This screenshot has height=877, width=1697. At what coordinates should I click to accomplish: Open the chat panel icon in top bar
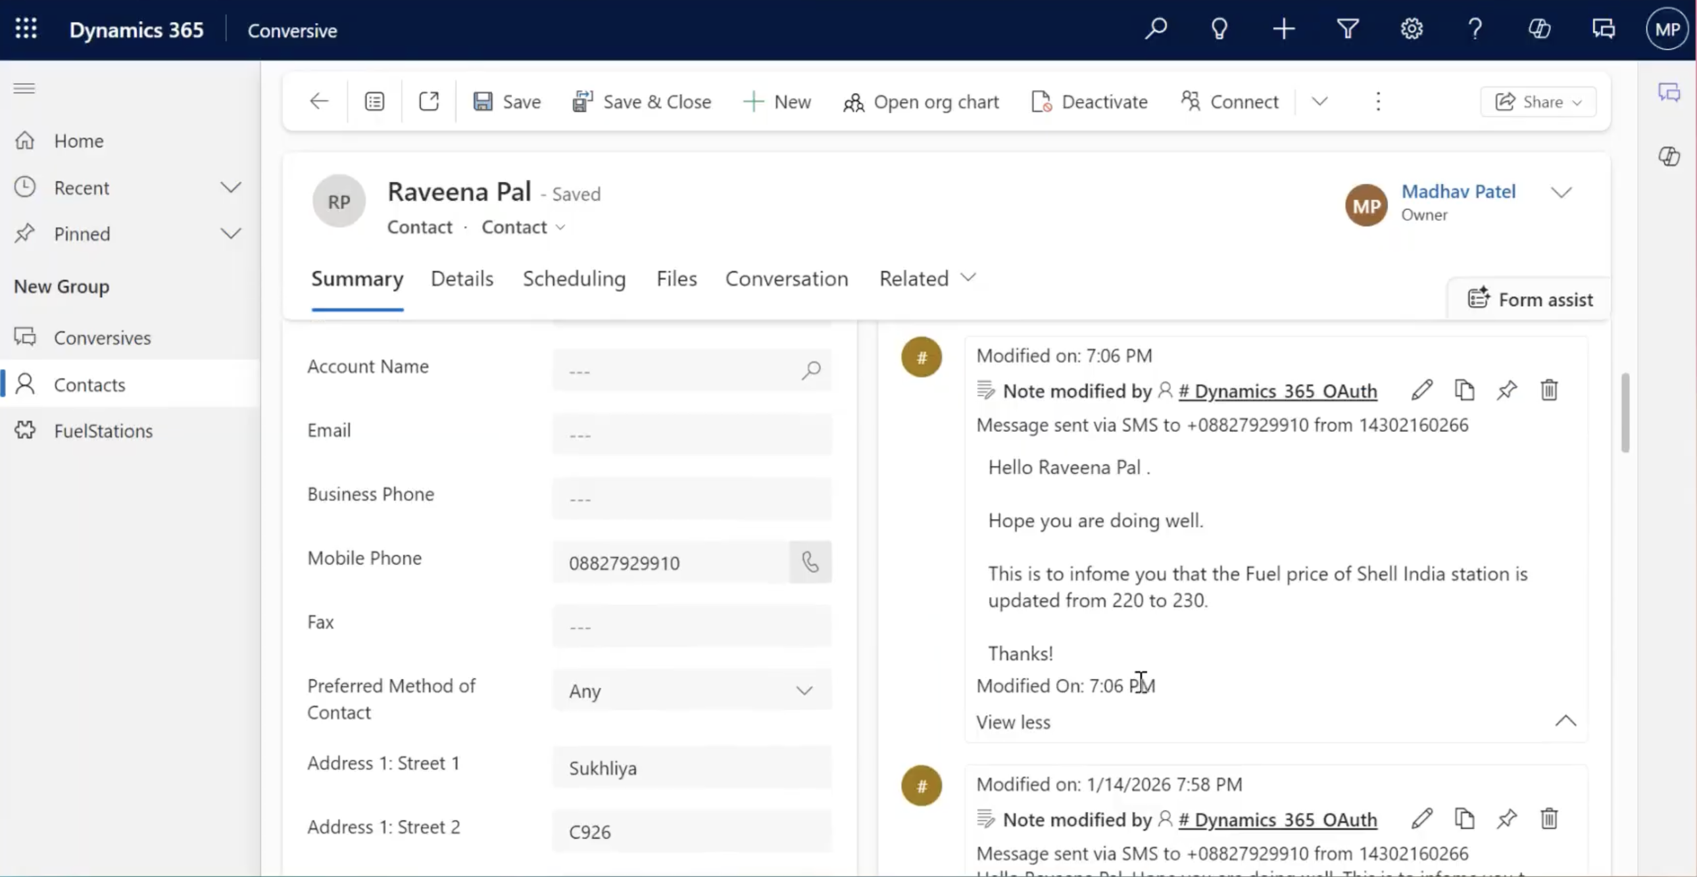pos(1604,29)
